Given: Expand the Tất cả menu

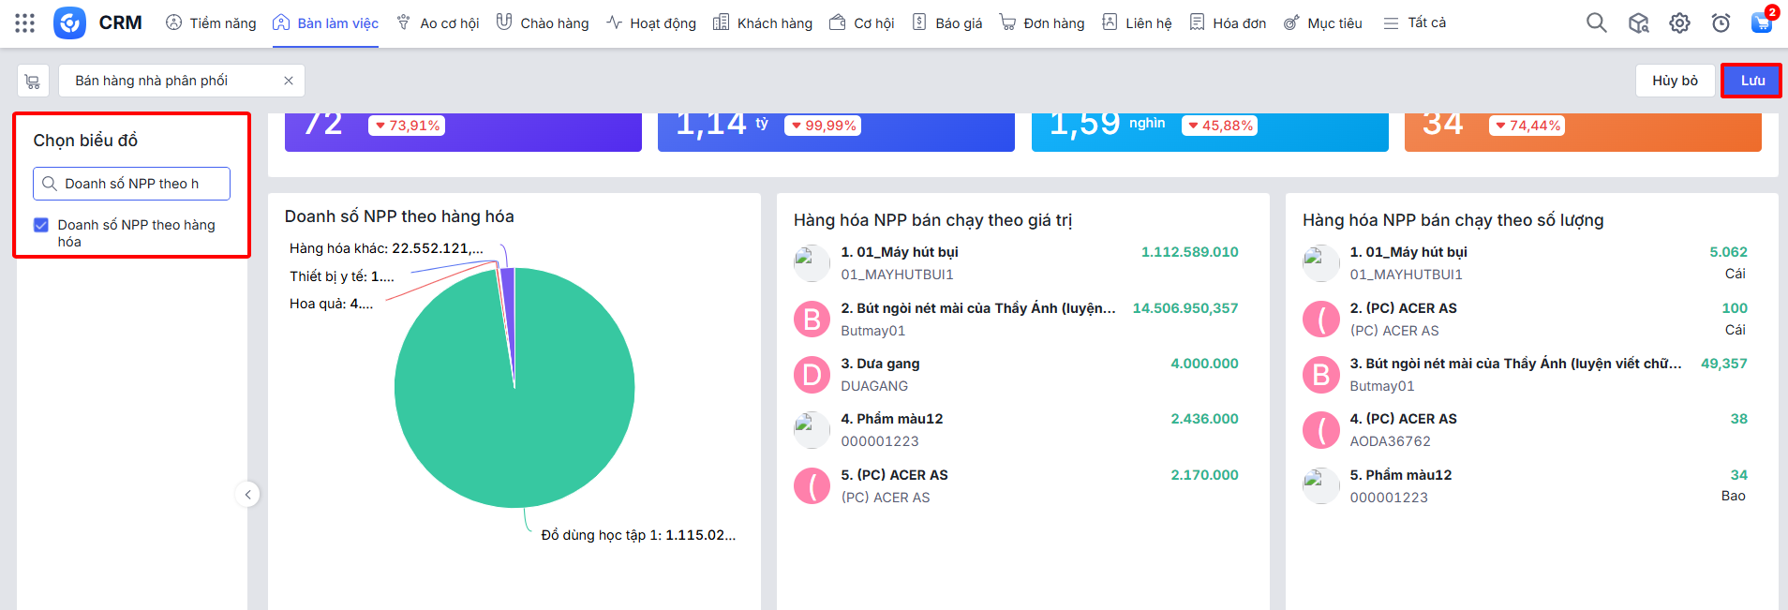Looking at the screenshot, I should pyautogui.click(x=1415, y=22).
